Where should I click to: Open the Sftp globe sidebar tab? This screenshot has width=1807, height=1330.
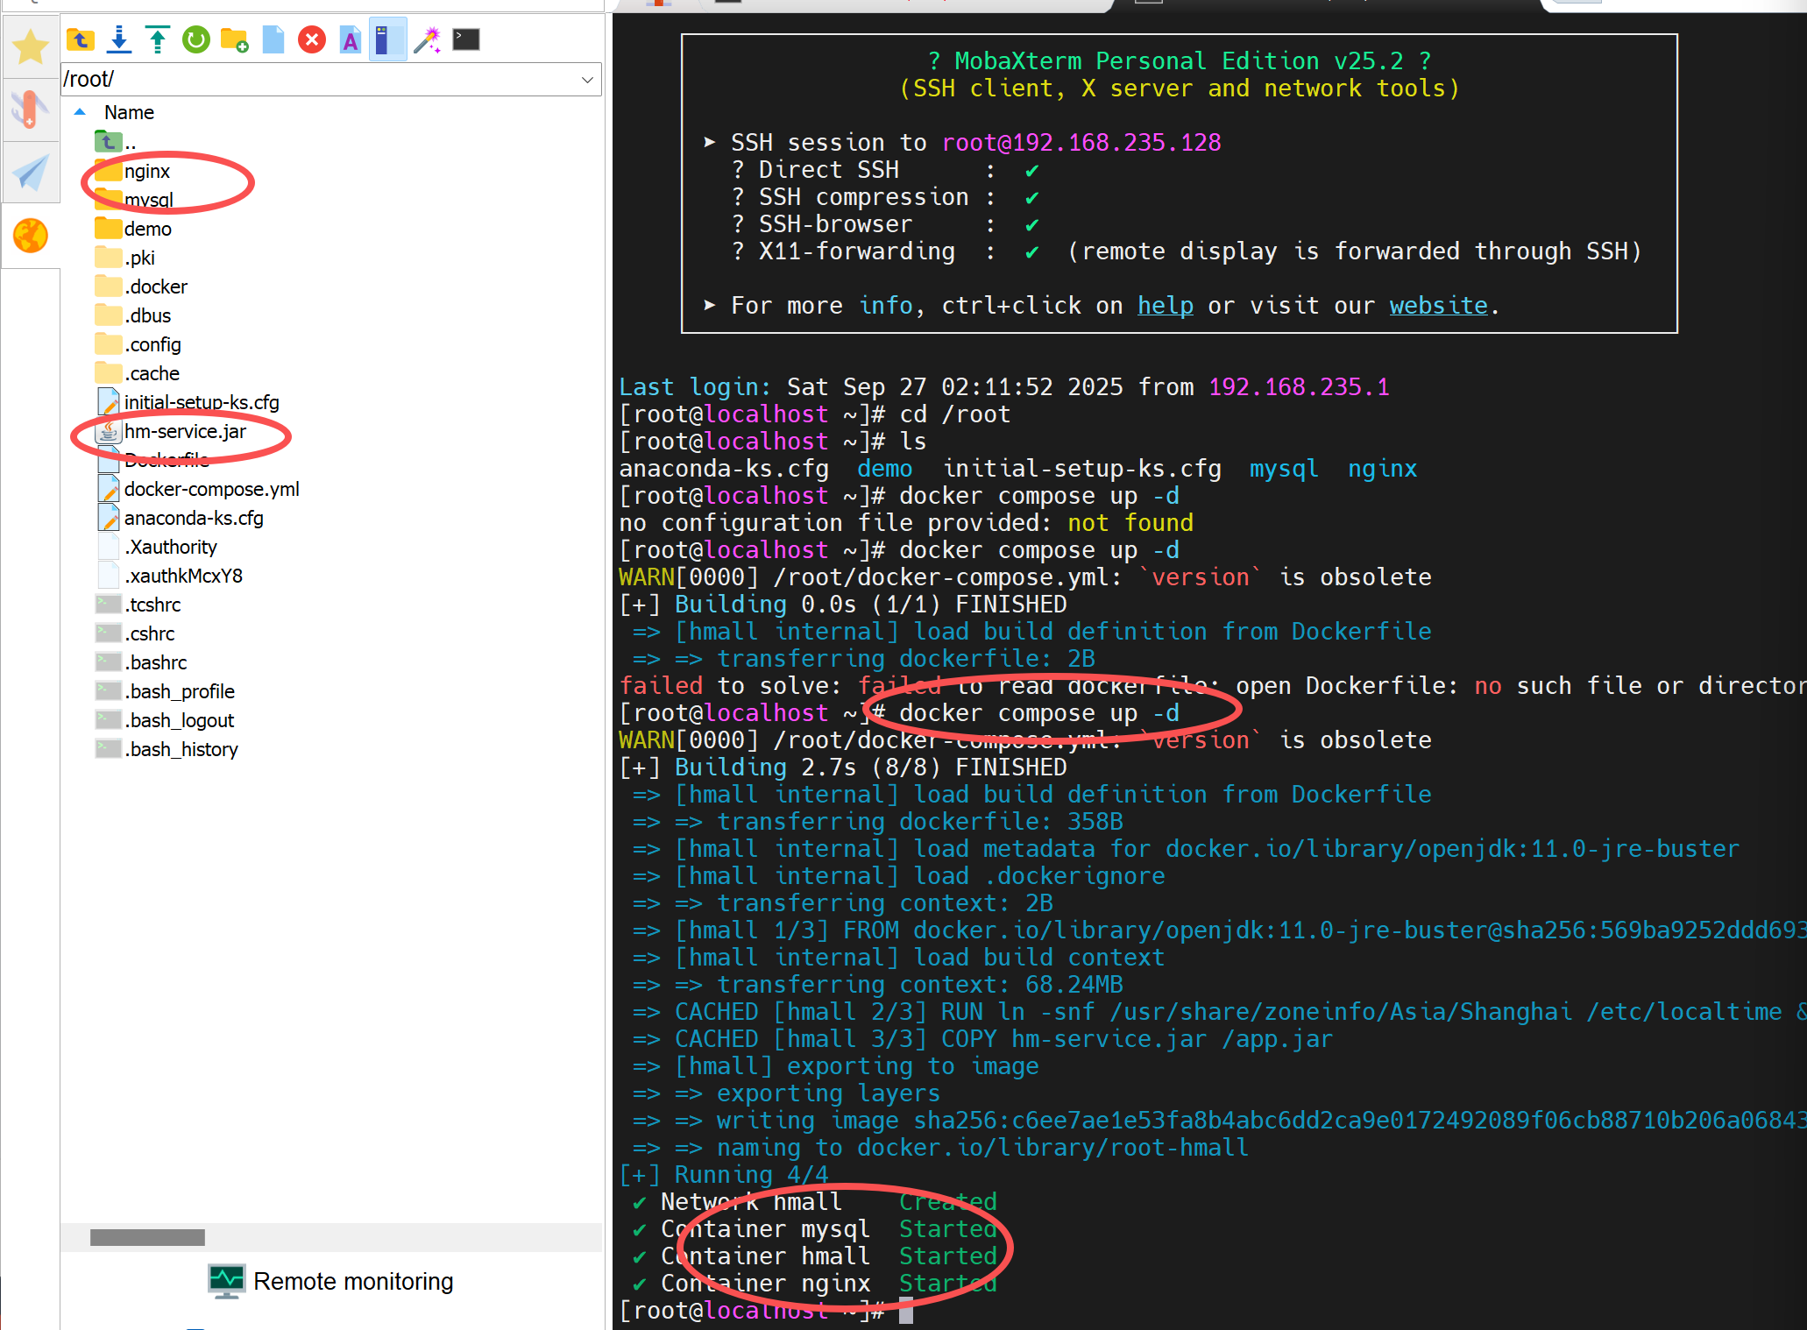(x=31, y=236)
